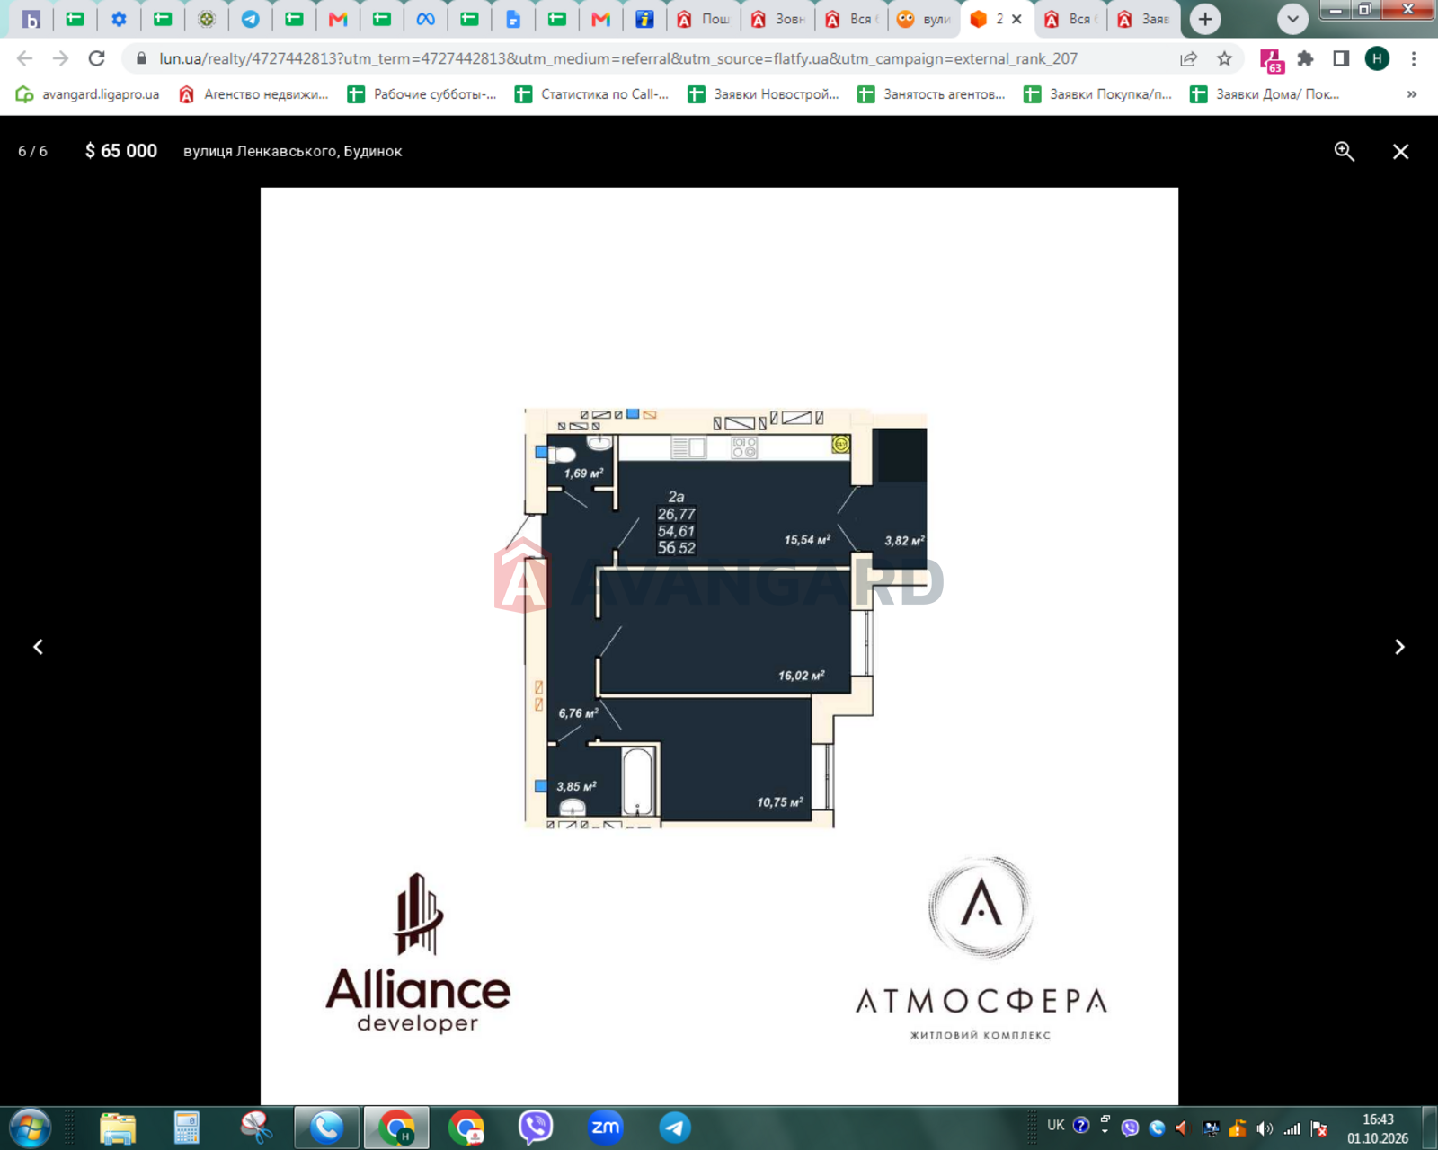Viewport: 1438px width, 1150px height.
Task: Go back in browser history
Action: click(24, 58)
